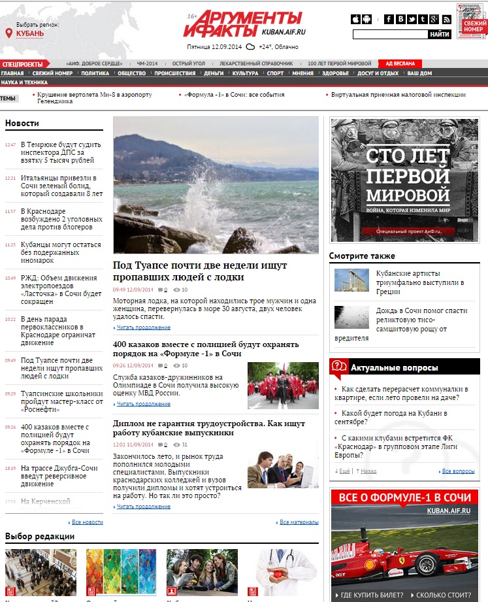Open the Свежий номер newspaper cover
This screenshot has height=602, width=488.
[472, 21]
